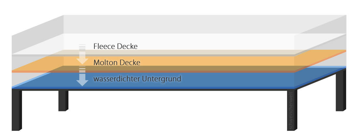Click the front right table leg

pos(292,110)
